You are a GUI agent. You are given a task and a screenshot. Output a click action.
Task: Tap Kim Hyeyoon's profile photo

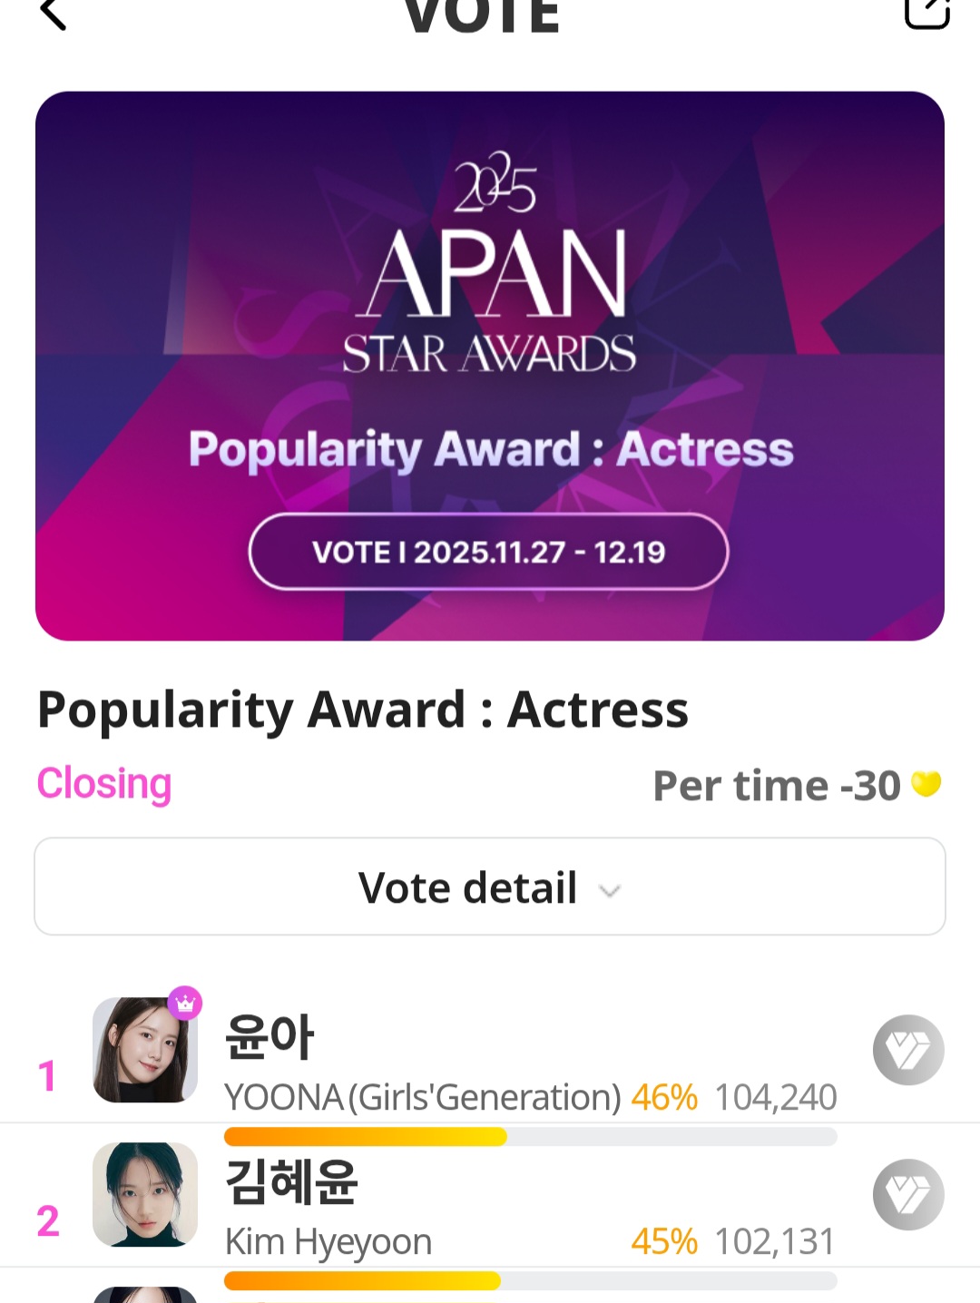point(145,1194)
